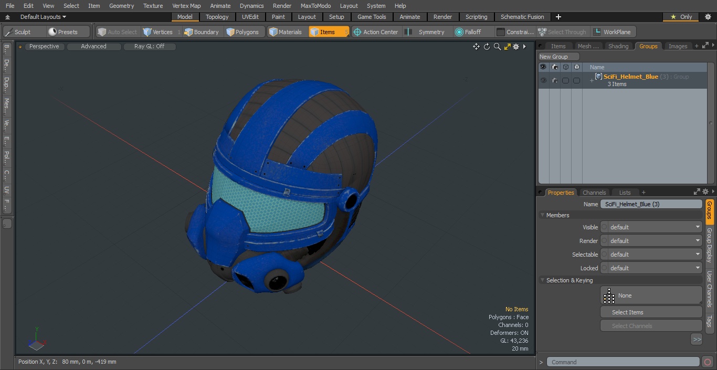Click the eye column header in Groups

pos(543,67)
